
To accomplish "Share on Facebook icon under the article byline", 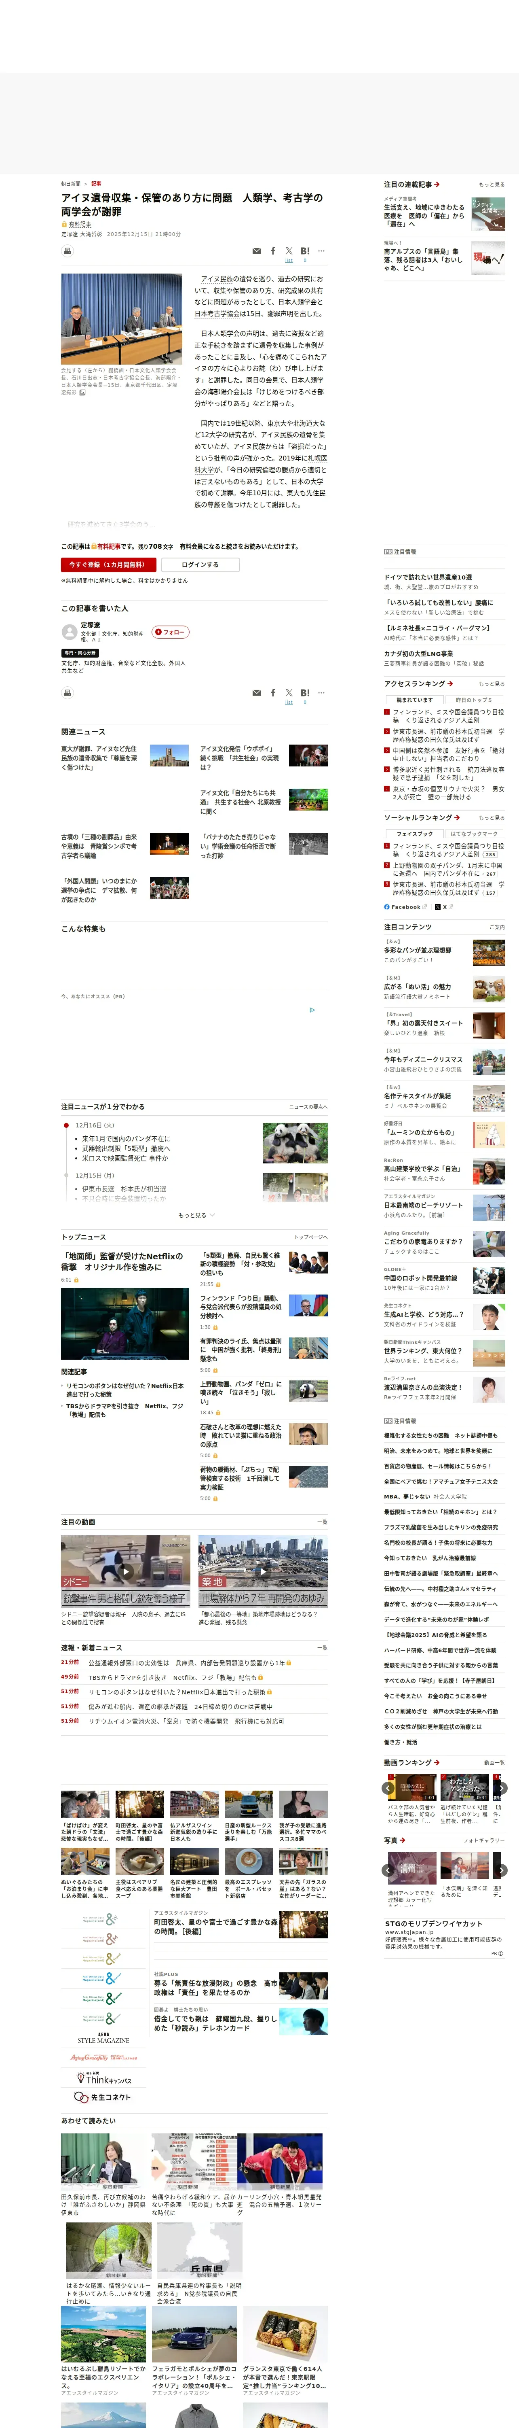I will click(x=273, y=252).
